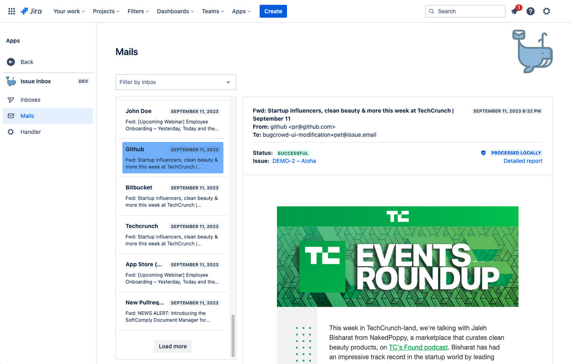Click the processed locally shield icon
572x364 pixels.
(484, 153)
